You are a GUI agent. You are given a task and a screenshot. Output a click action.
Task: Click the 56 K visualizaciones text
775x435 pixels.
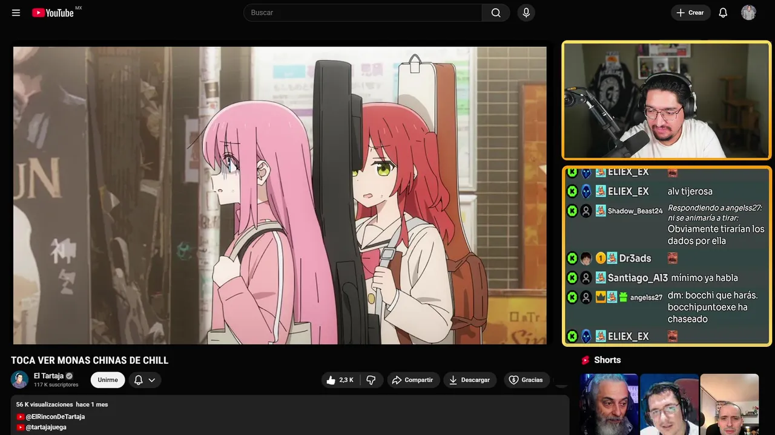pos(44,404)
